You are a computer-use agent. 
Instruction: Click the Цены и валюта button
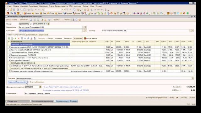pos(12,20)
